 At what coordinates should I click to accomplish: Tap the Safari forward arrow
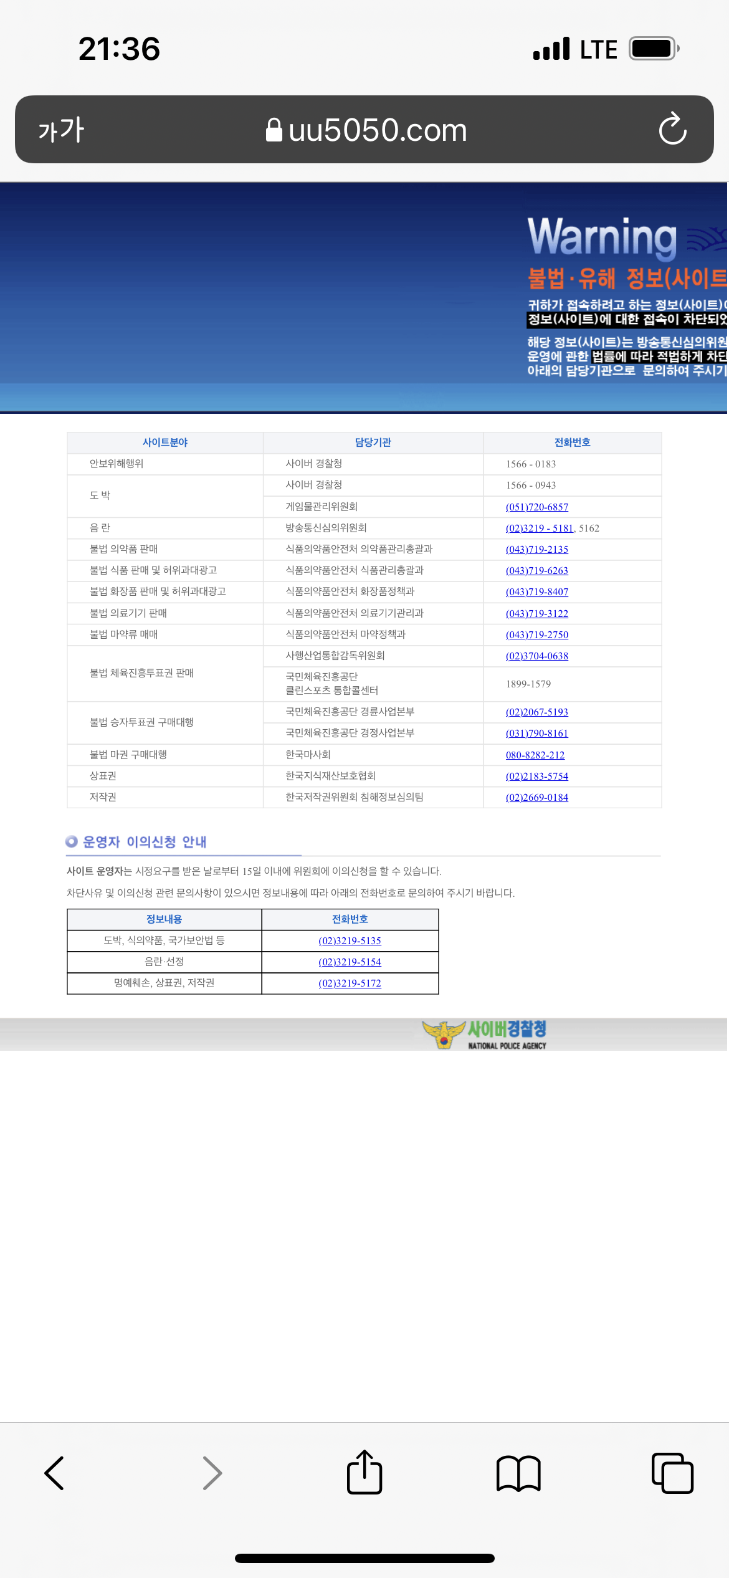tap(212, 1473)
